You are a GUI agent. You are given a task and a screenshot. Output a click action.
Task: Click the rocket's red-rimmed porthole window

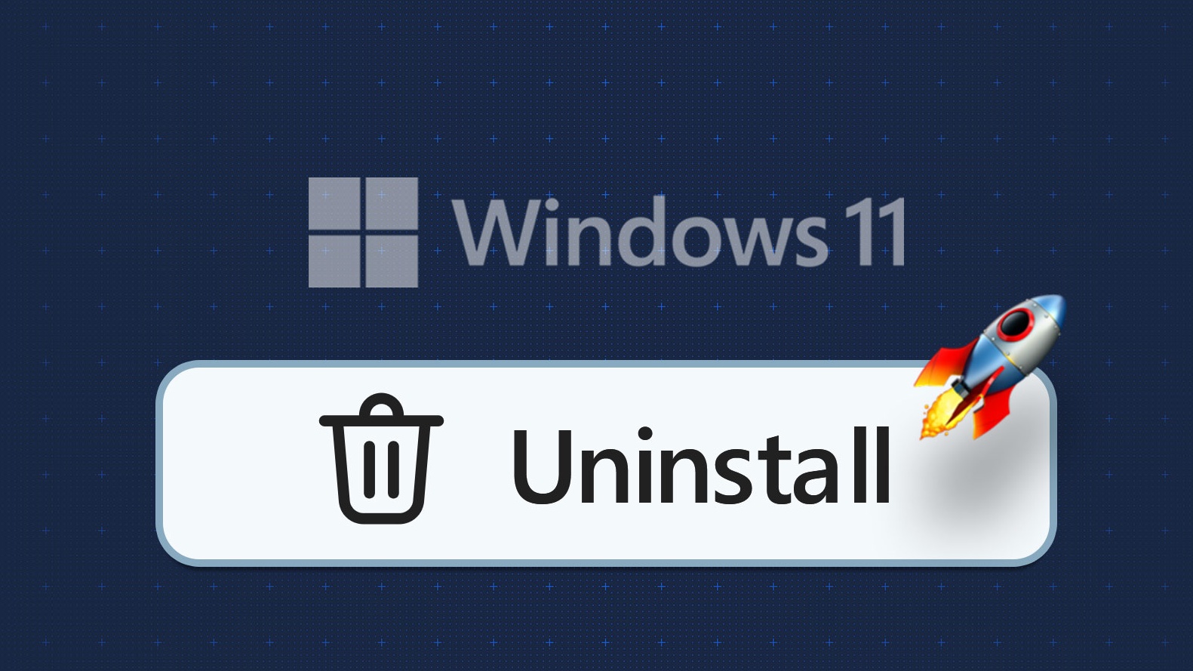click(x=1016, y=325)
